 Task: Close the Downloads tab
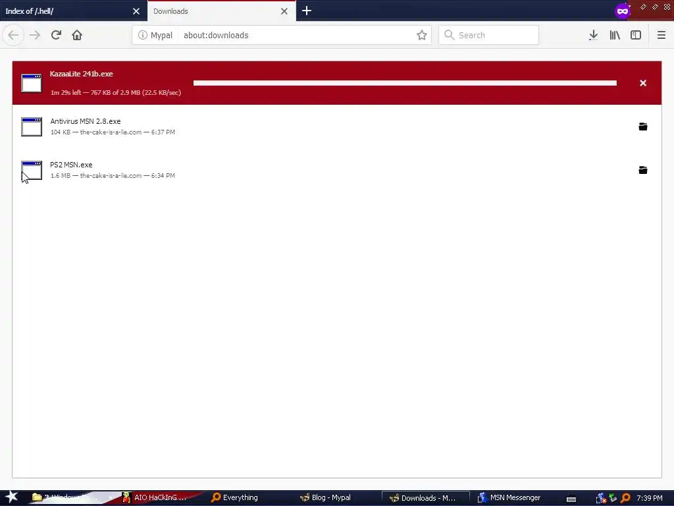pyautogui.click(x=284, y=11)
